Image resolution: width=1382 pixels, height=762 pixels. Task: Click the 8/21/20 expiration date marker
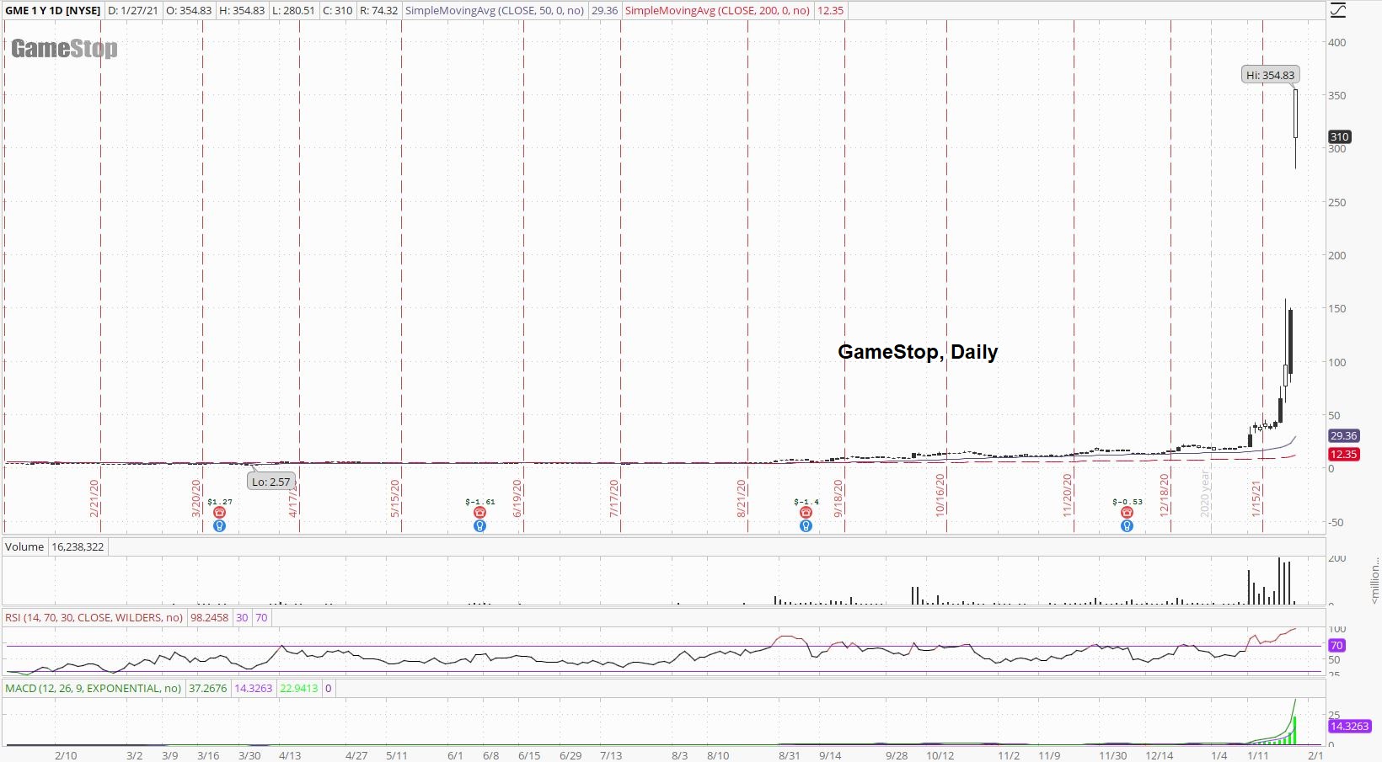(742, 498)
